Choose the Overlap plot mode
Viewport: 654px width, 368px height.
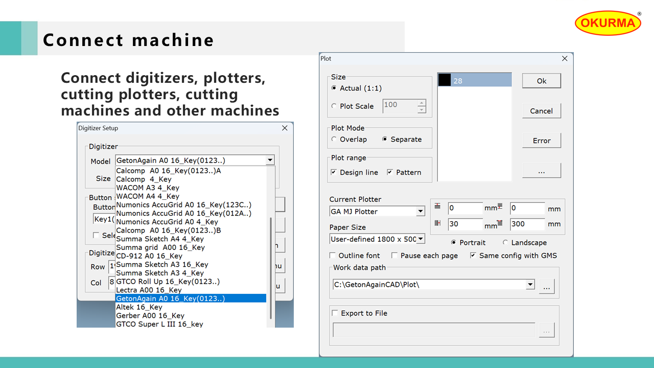tap(334, 140)
